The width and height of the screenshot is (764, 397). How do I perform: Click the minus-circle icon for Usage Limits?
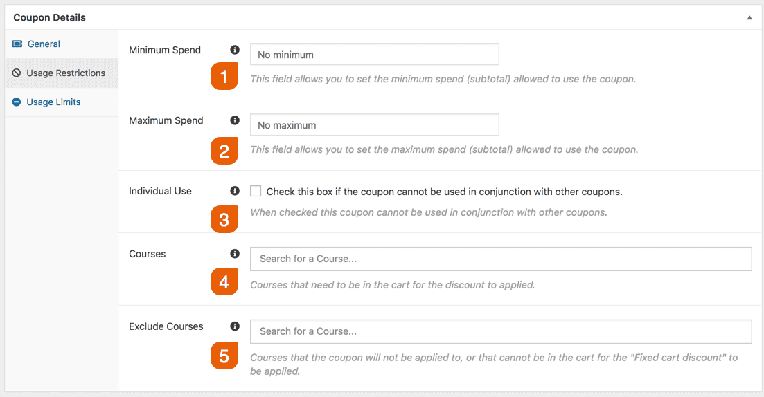pos(17,102)
